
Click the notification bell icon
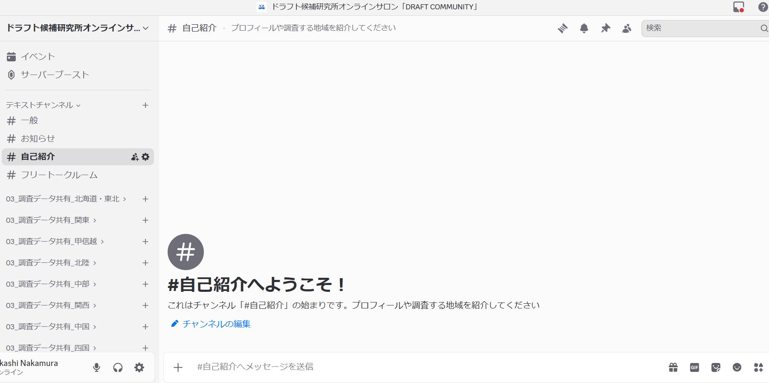[x=584, y=29]
